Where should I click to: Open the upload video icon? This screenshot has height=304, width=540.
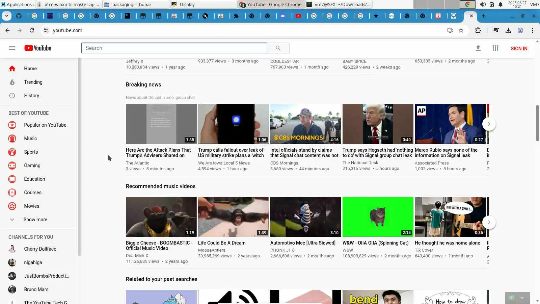[478, 48]
